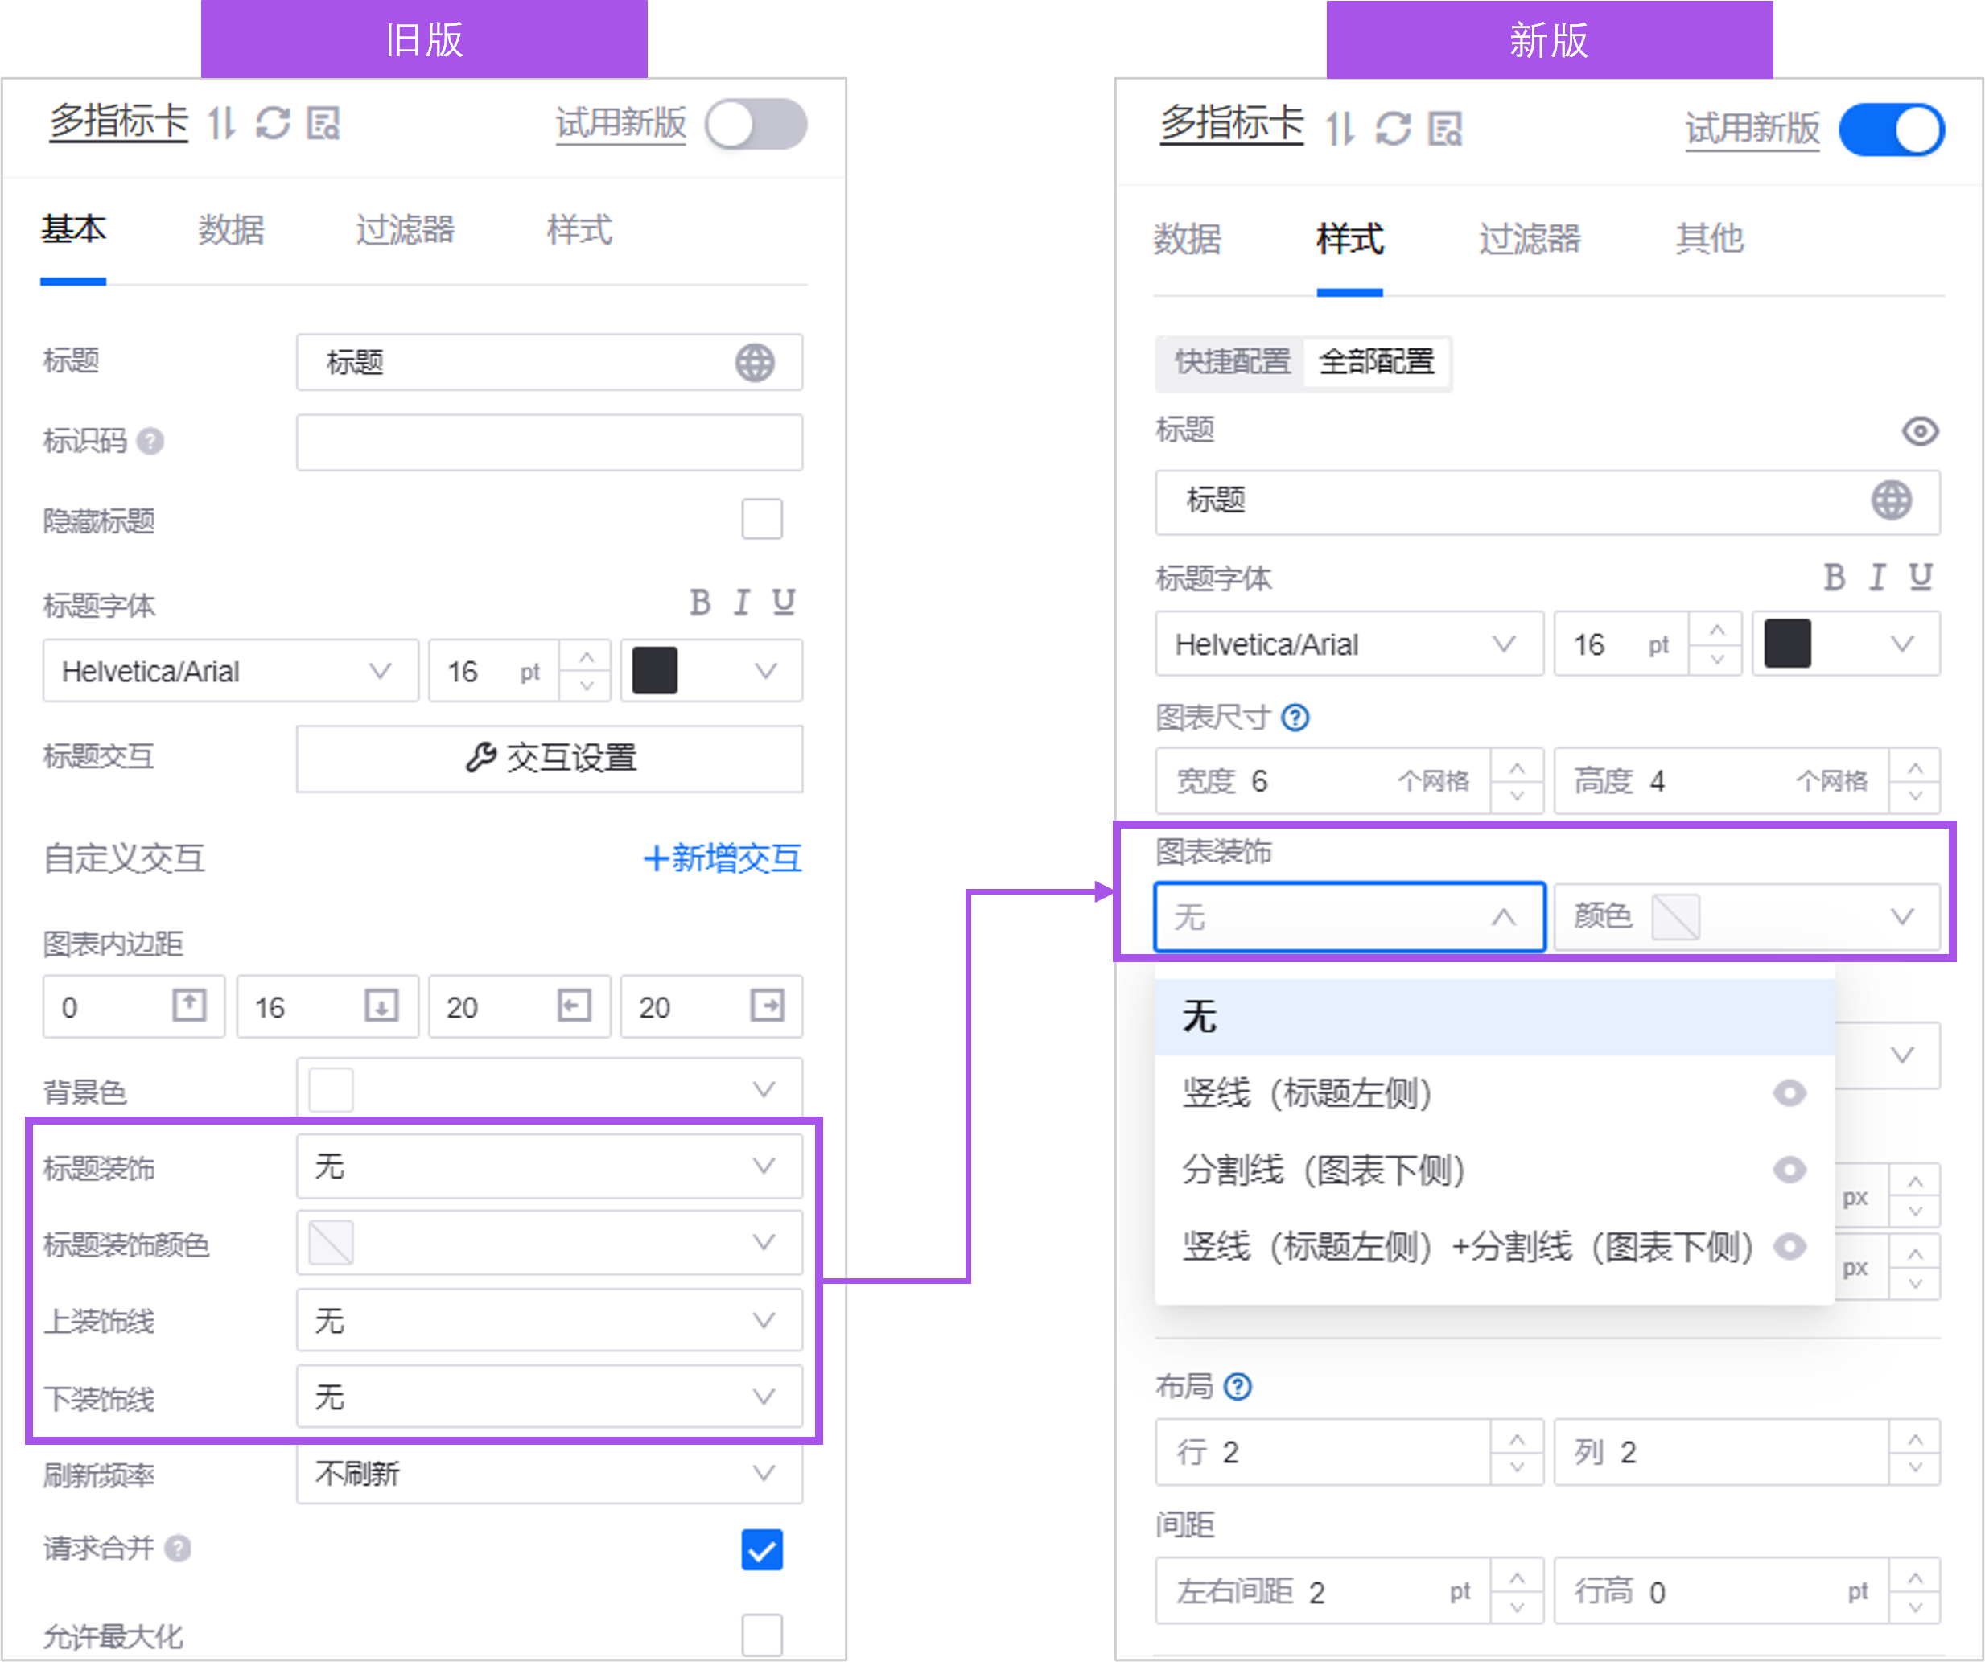Screen dimensions: 1985x1662
Task: Enable 试用新版 switch in old version panel
Action: click(756, 125)
